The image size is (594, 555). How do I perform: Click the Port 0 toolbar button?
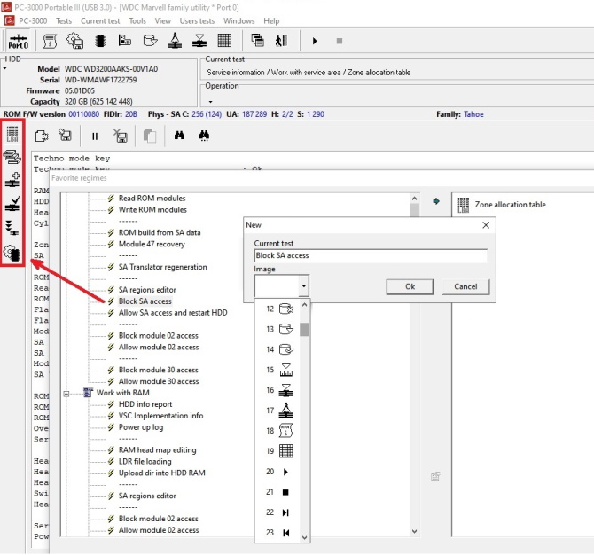click(x=19, y=41)
